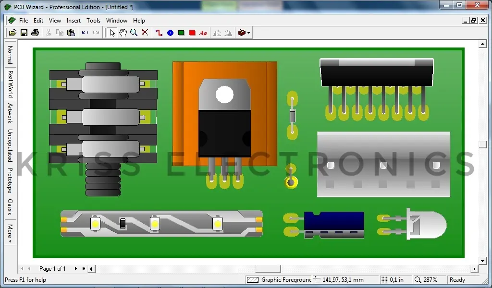Open the View menu
The height and width of the screenshot is (288, 492).
click(x=55, y=20)
